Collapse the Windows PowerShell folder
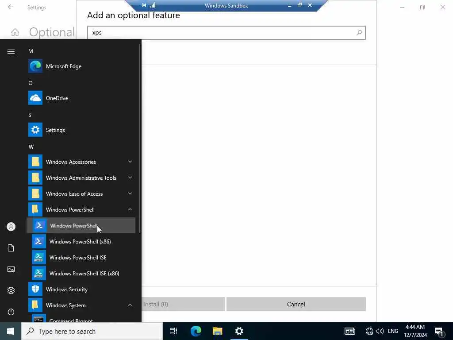 point(81,209)
